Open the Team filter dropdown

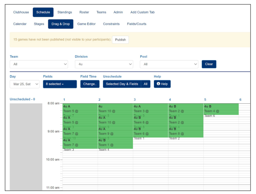[x=38, y=64]
